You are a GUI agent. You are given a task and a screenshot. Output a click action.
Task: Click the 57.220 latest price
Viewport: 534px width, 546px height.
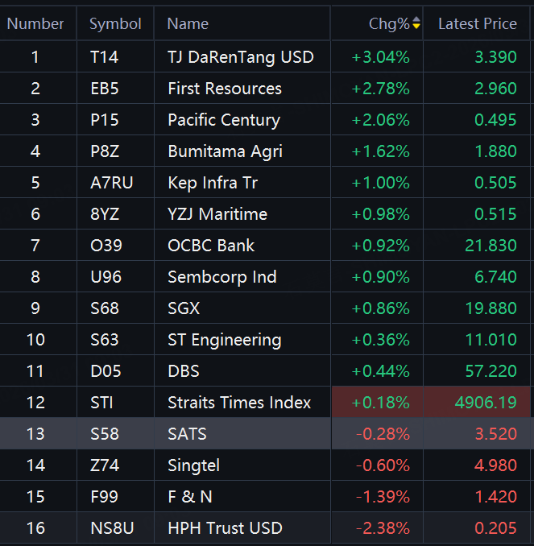[x=491, y=371]
